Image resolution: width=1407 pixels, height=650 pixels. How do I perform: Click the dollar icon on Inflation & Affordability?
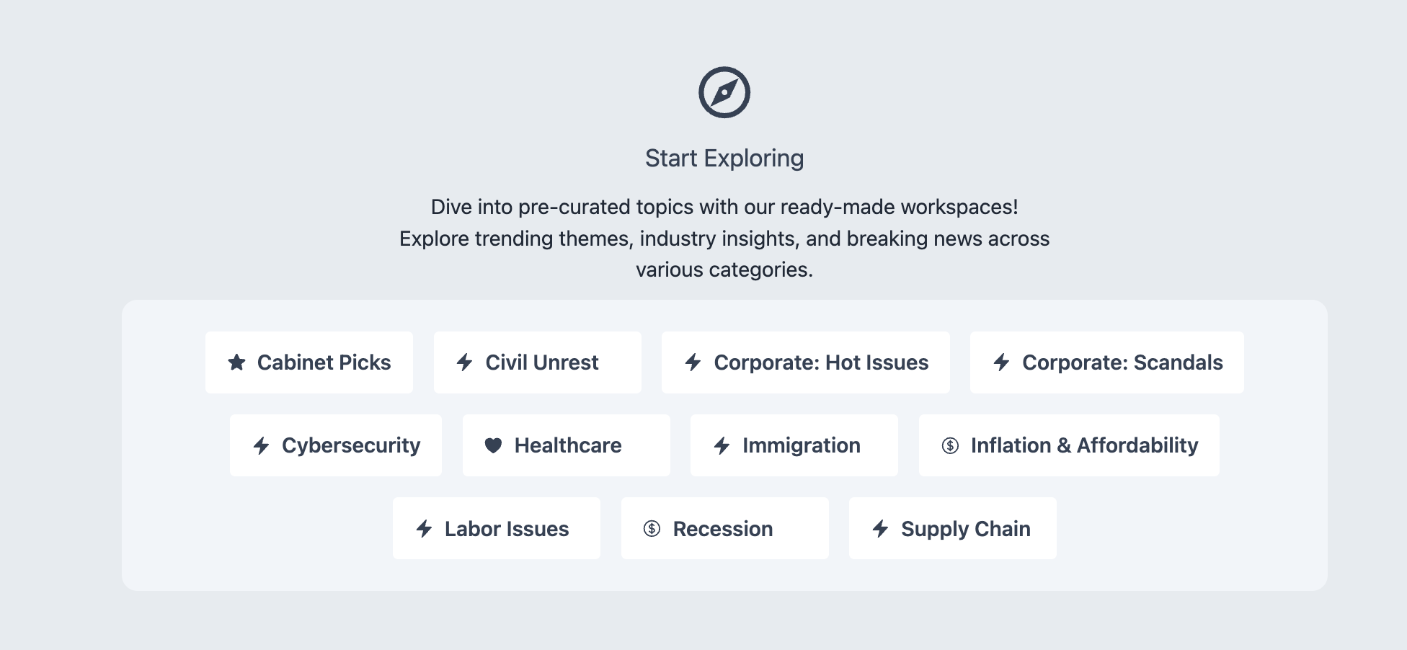[950, 445]
